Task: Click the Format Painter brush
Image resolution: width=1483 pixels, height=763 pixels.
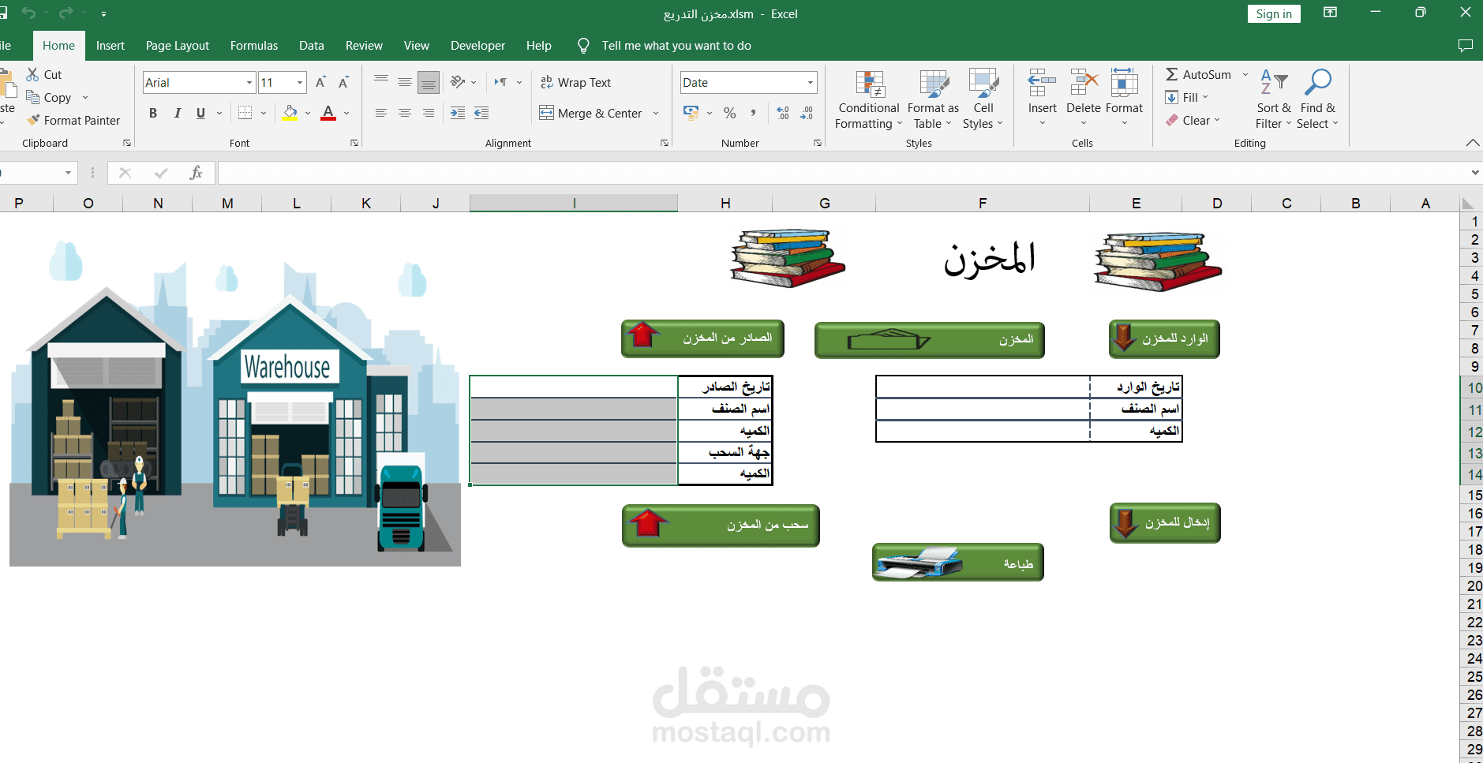Action: 33,120
